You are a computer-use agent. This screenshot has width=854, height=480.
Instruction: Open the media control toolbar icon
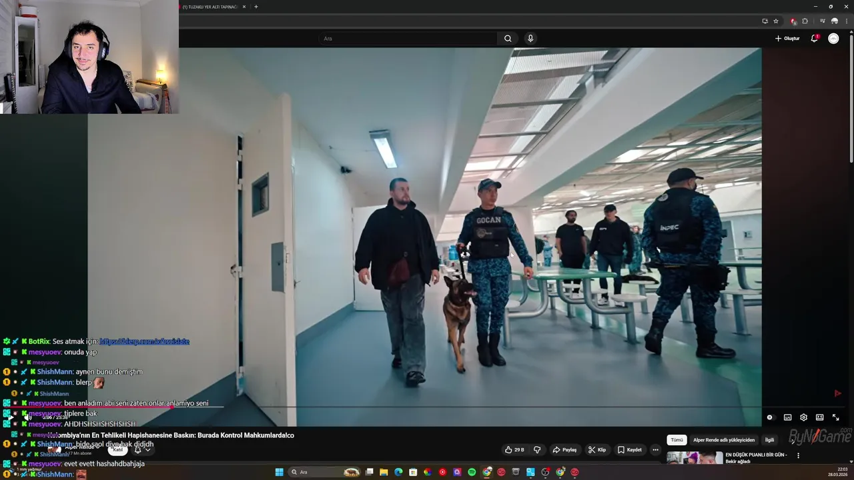(x=823, y=21)
